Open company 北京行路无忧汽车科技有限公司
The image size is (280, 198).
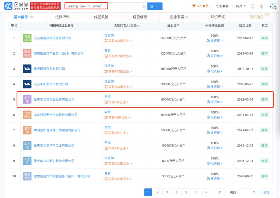pos(55,115)
